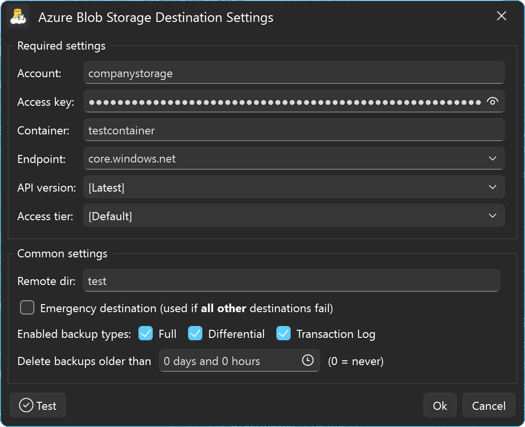Open the time picker clock icon
The width and height of the screenshot is (525, 427).
[x=308, y=361]
